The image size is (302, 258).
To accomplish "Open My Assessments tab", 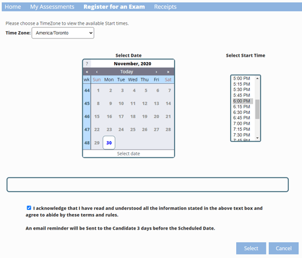I will (x=52, y=7).
